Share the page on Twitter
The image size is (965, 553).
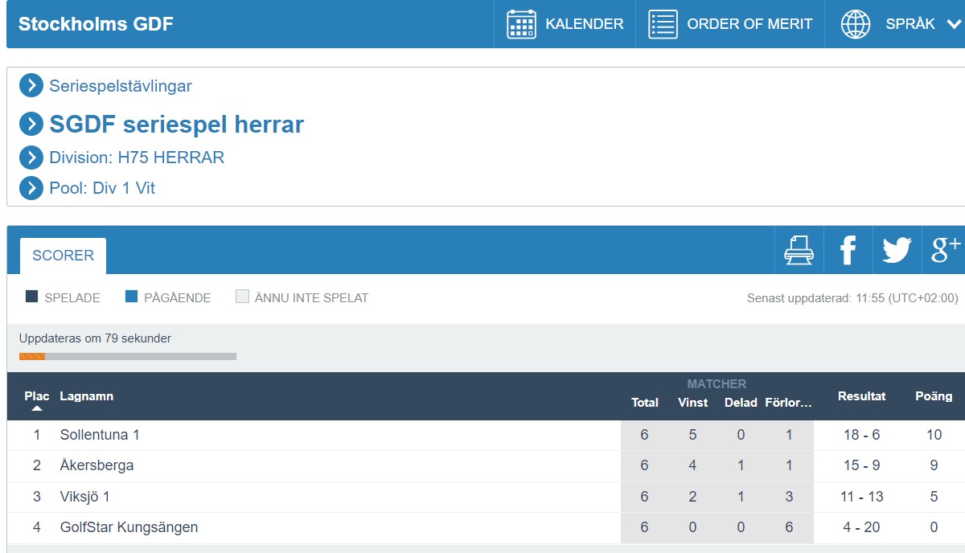coord(897,250)
